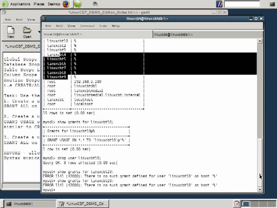Maximize the gedit window
This screenshot has width=277, height=208.
[x=219, y=12]
